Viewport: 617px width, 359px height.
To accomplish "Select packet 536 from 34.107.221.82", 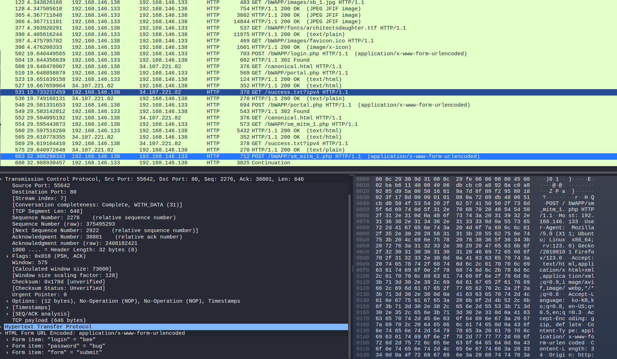I will [x=308, y=98].
